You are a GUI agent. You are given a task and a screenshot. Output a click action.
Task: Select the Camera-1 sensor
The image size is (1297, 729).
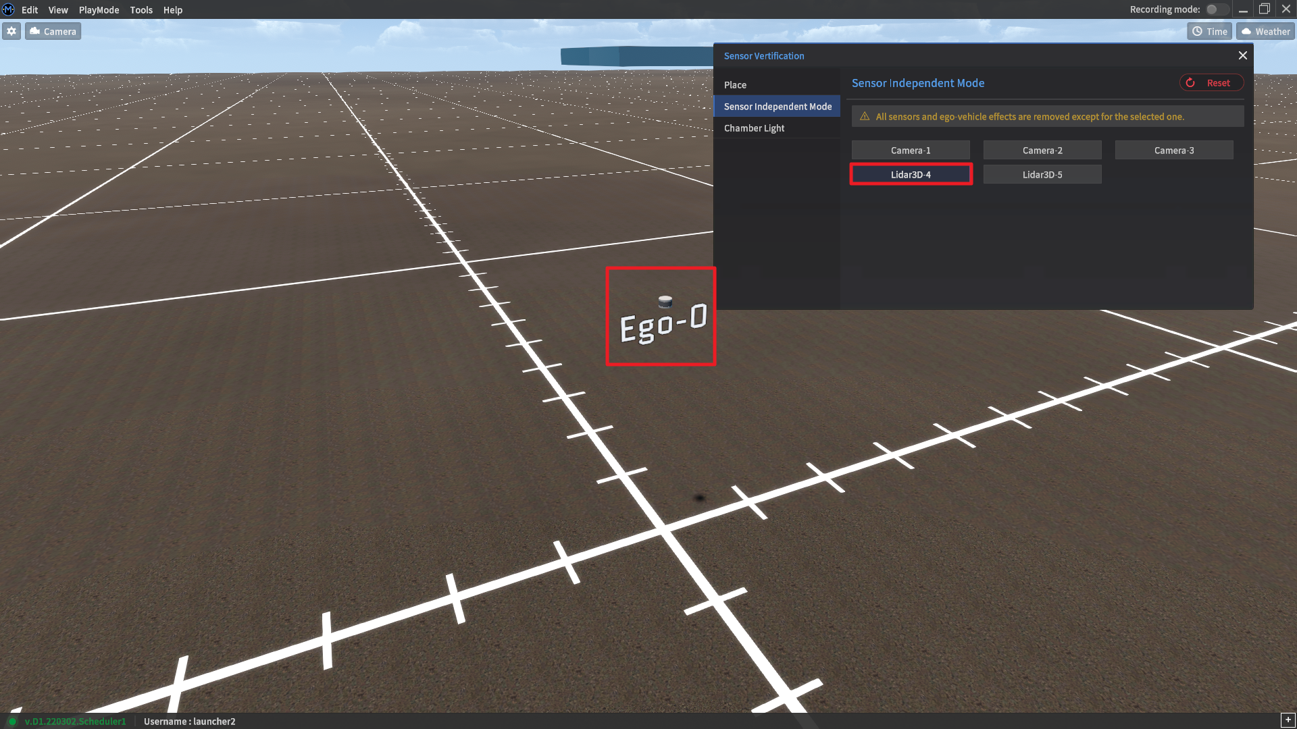click(911, 150)
